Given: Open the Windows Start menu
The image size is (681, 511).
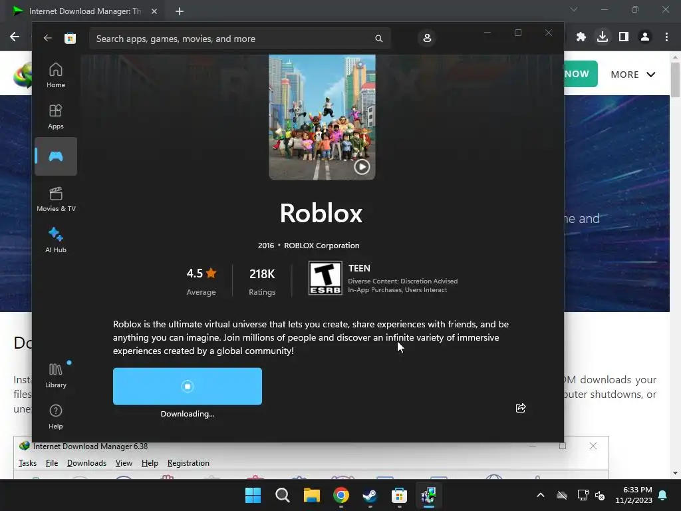Looking at the screenshot, I should coord(253,495).
